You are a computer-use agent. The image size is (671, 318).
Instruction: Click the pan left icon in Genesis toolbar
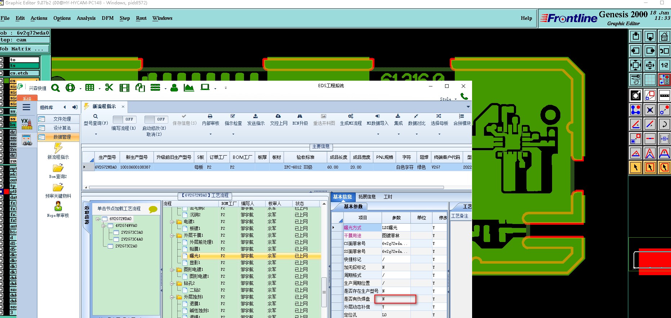pyautogui.click(x=636, y=51)
